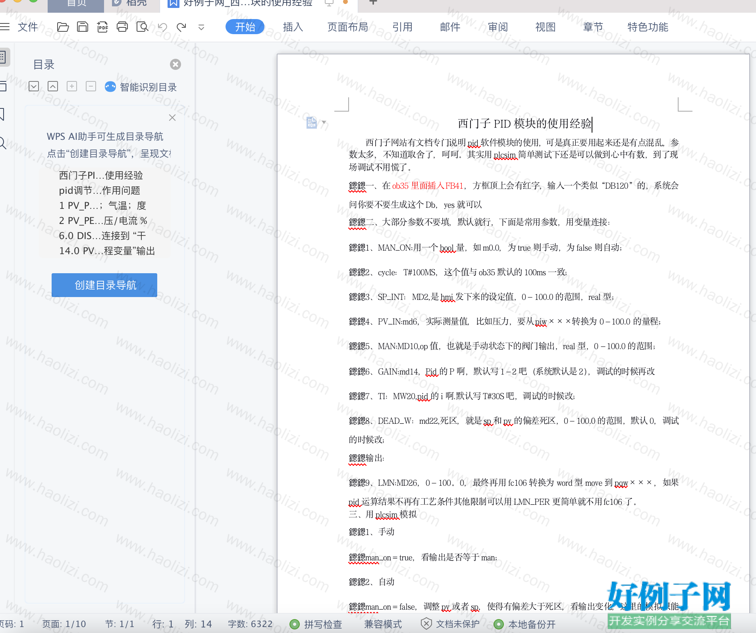Click the plus promote outline icon

[72, 87]
